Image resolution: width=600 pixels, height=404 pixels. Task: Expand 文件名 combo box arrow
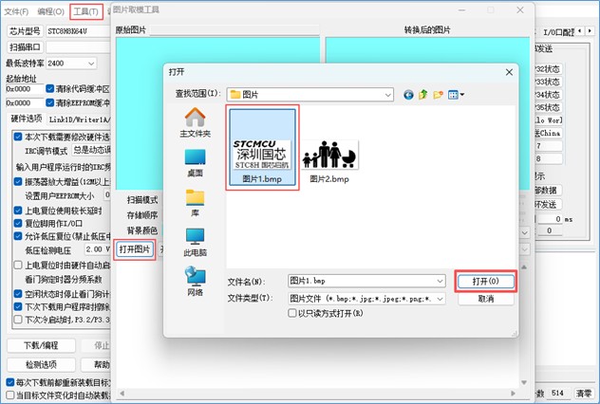coord(441,282)
